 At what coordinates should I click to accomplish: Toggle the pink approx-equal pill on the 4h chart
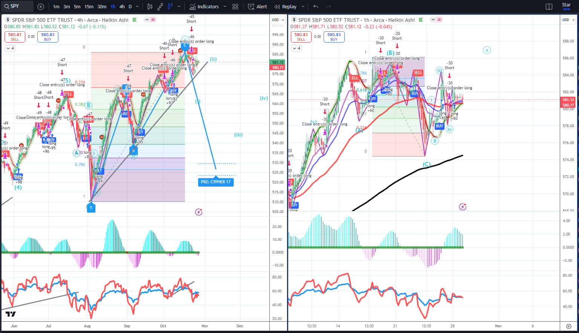click(x=153, y=20)
